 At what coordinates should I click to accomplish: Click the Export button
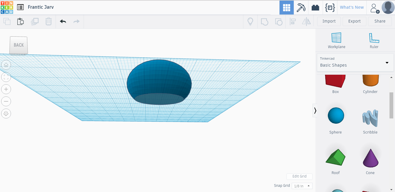(x=354, y=21)
